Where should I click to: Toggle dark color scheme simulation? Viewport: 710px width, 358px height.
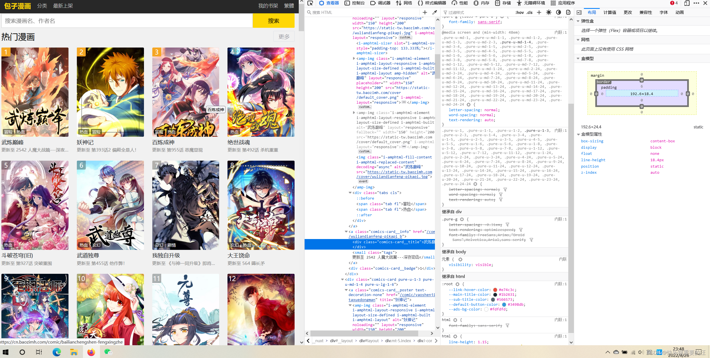558,12
